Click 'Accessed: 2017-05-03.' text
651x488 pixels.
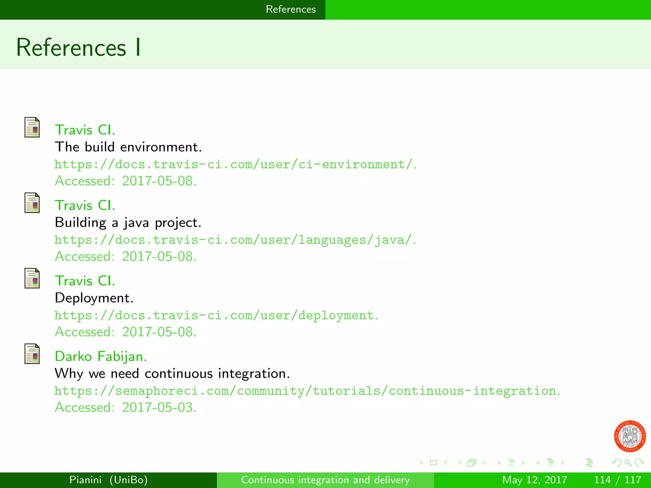[x=126, y=407]
